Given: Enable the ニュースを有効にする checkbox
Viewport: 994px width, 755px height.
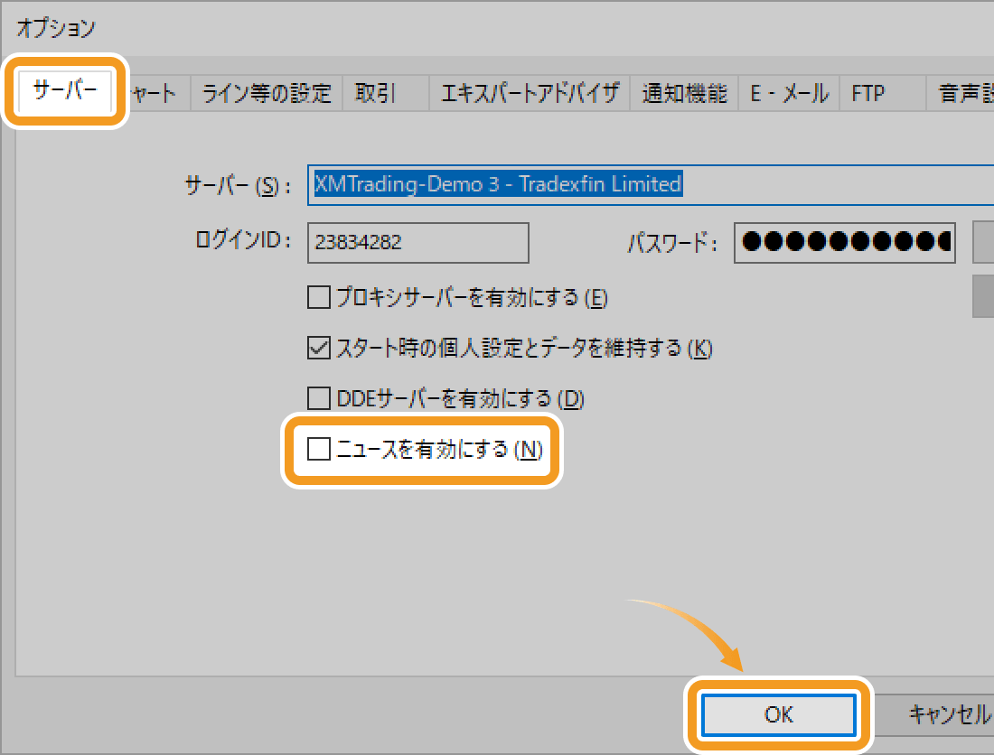Looking at the screenshot, I should [x=318, y=449].
